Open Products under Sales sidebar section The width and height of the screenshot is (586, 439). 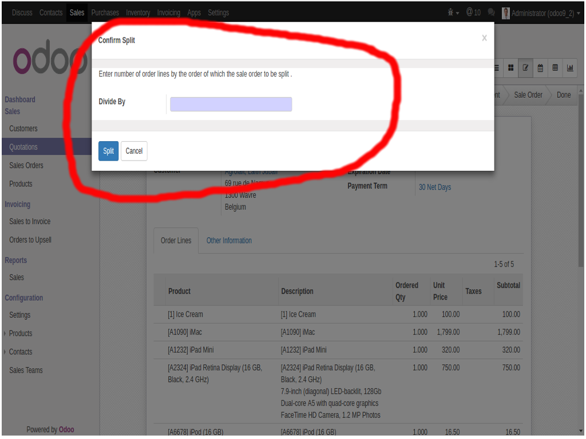tap(21, 184)
